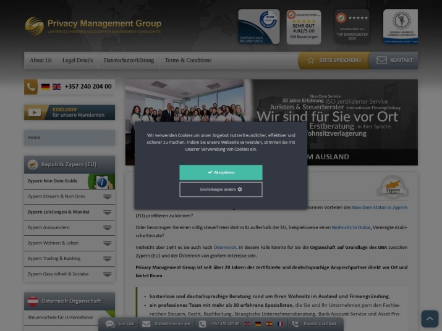Open Datenschutzerklärung menu item
The height and width of the screenshot is (331, 442).
[129, 61]
